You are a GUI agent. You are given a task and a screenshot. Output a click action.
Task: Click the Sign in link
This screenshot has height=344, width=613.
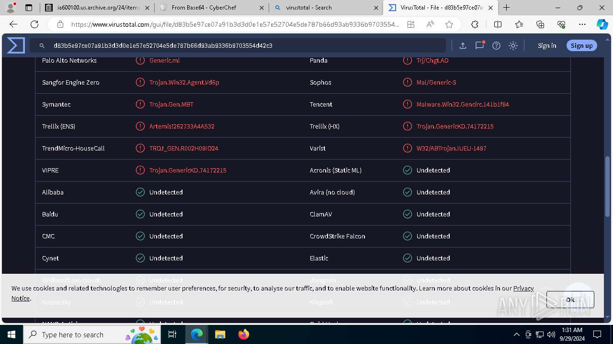[x=547, y=45]
